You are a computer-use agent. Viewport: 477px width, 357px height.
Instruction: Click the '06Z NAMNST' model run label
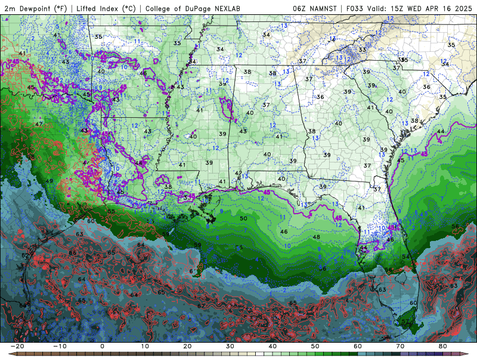click(x=315, y=9)
